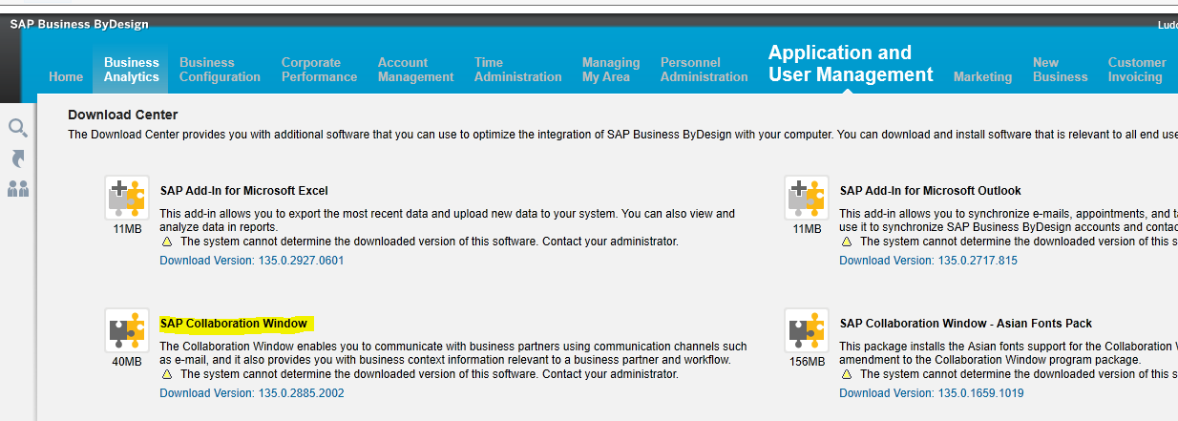Download Excel add-in version 135.0.2927.0601

point(252,260)
